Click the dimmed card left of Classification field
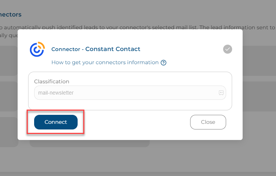 tap(9, 96)
